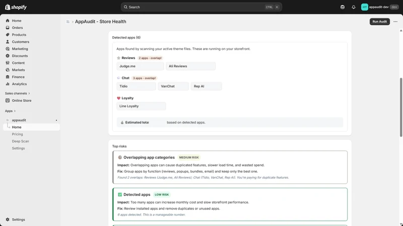Open the Finance bank icon
This screenshot has height=226, width=403.
(x=8, y=77)
